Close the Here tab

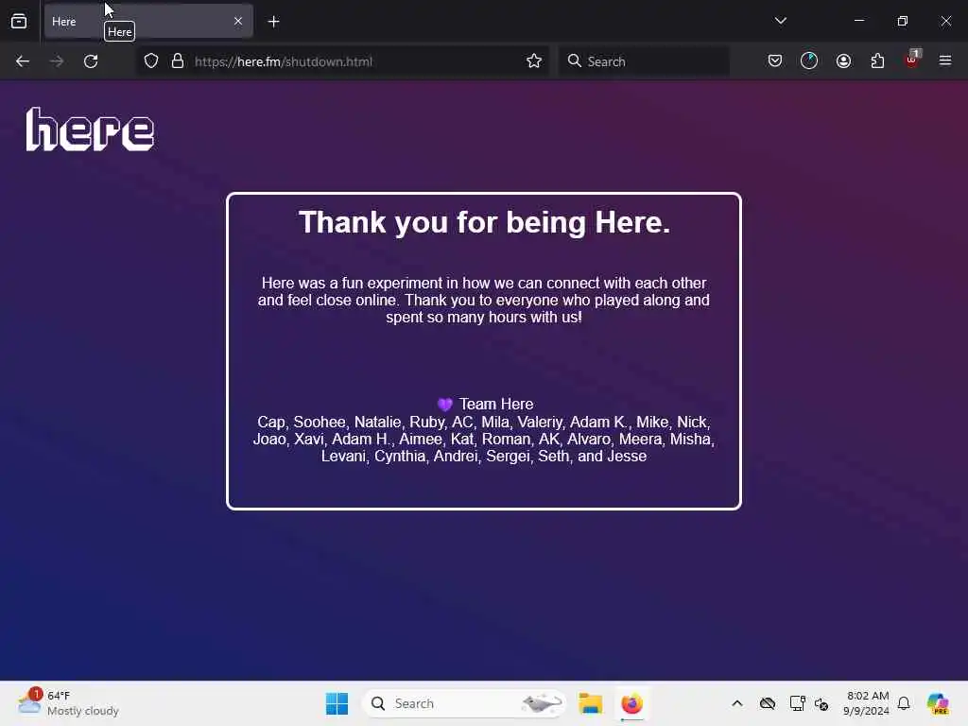tap(238, 21)
